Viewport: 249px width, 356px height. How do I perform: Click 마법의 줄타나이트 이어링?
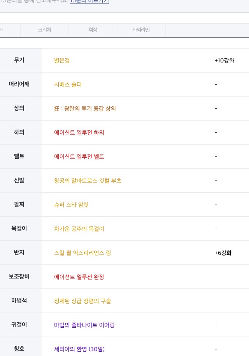[84, 325]
